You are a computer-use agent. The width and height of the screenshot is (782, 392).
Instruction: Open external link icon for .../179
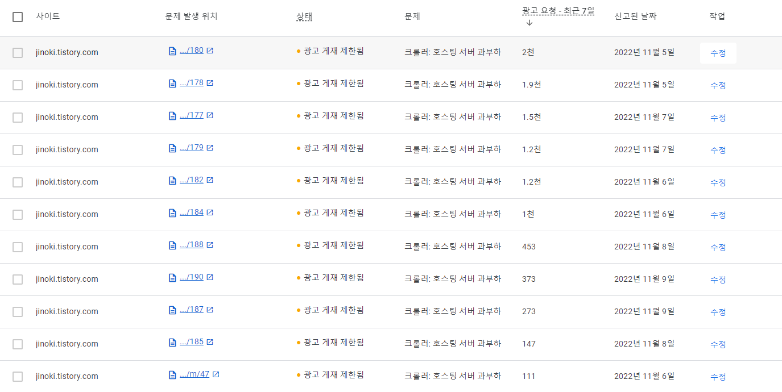(x=210, y=148)
